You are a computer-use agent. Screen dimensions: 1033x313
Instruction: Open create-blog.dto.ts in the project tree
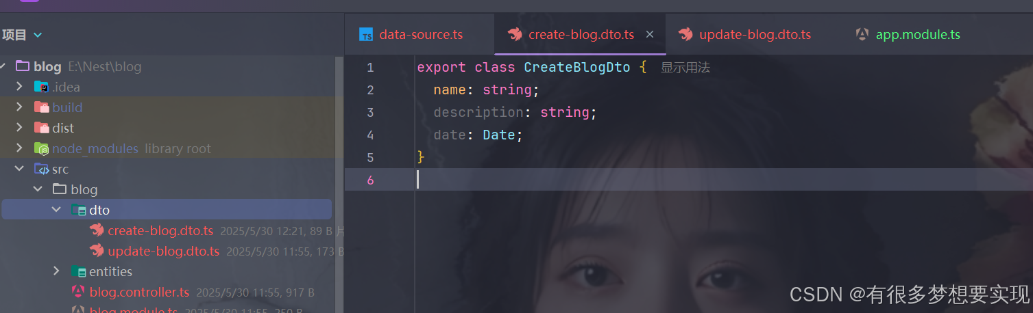coord(160,230)
